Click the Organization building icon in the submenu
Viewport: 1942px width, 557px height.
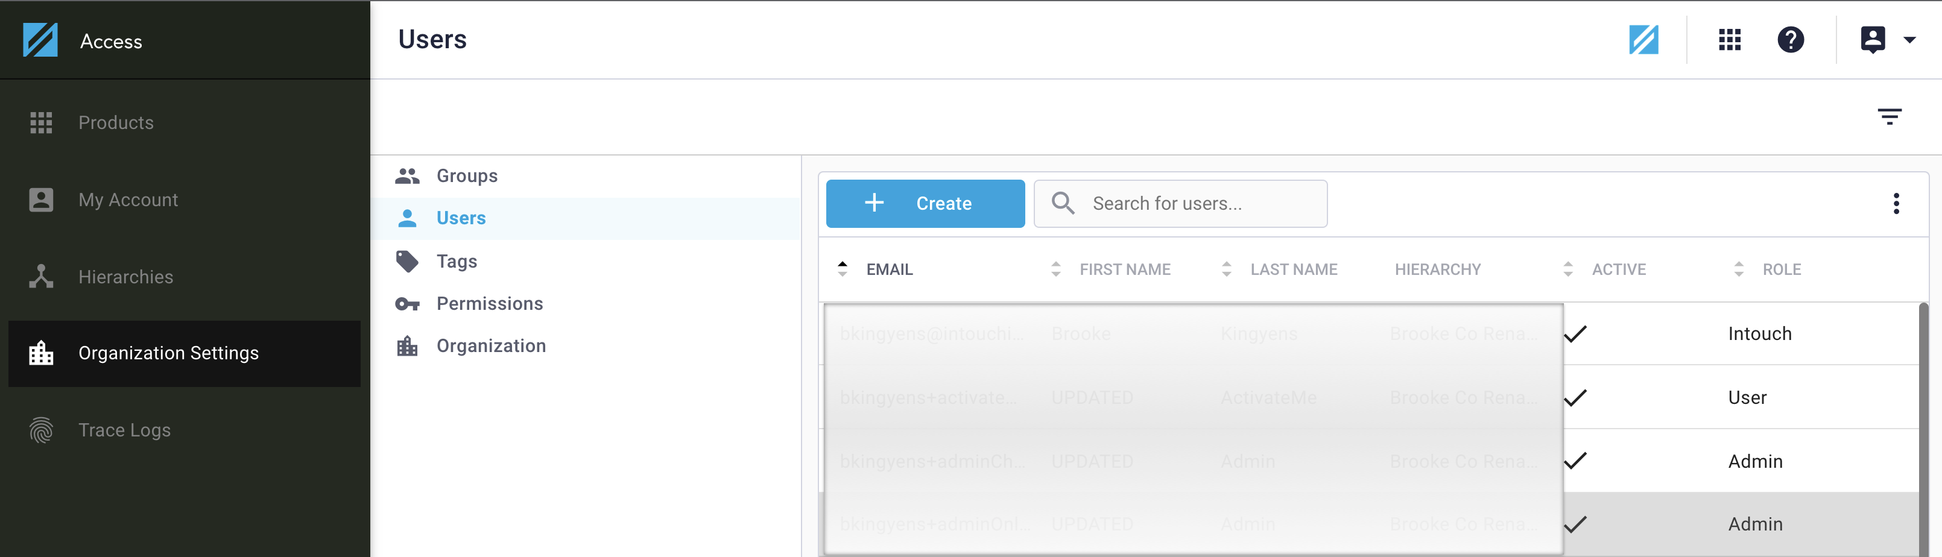point(407,346)
